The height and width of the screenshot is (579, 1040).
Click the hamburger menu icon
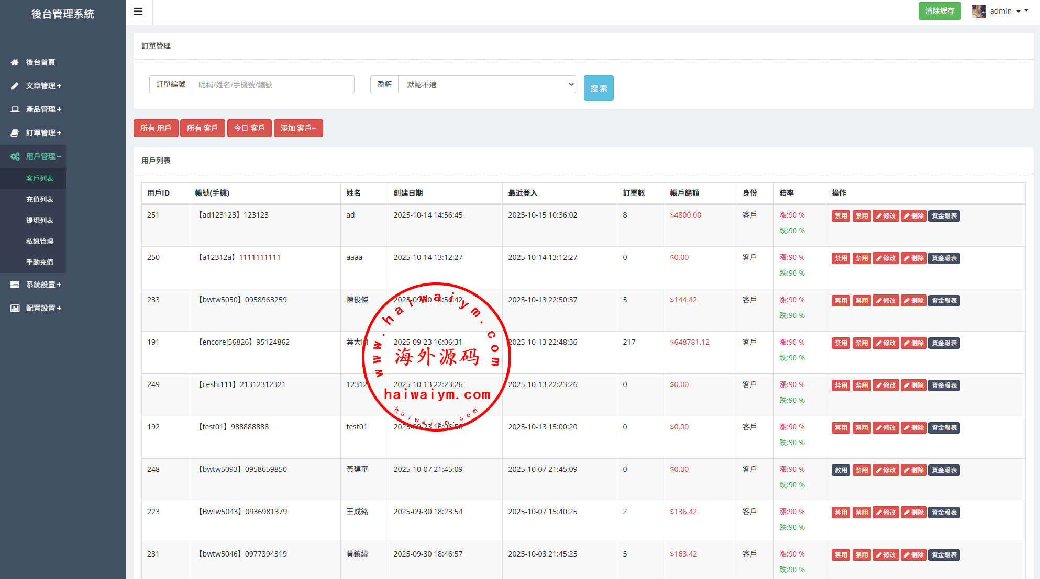click(x=138, y=12)
